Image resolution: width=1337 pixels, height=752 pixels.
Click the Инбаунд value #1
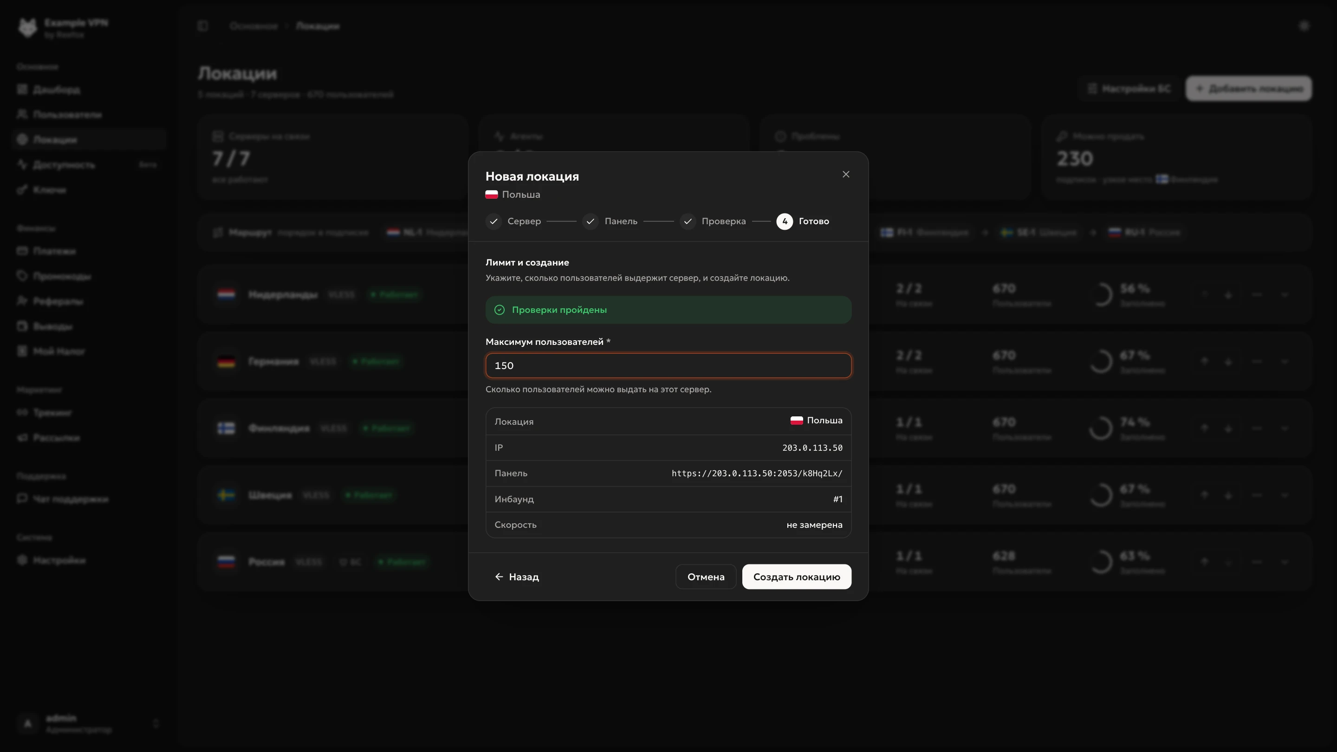pos(837,499)
